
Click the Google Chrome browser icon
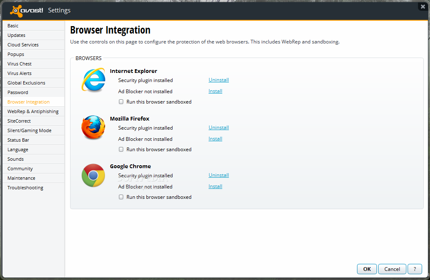pos(93,175)
